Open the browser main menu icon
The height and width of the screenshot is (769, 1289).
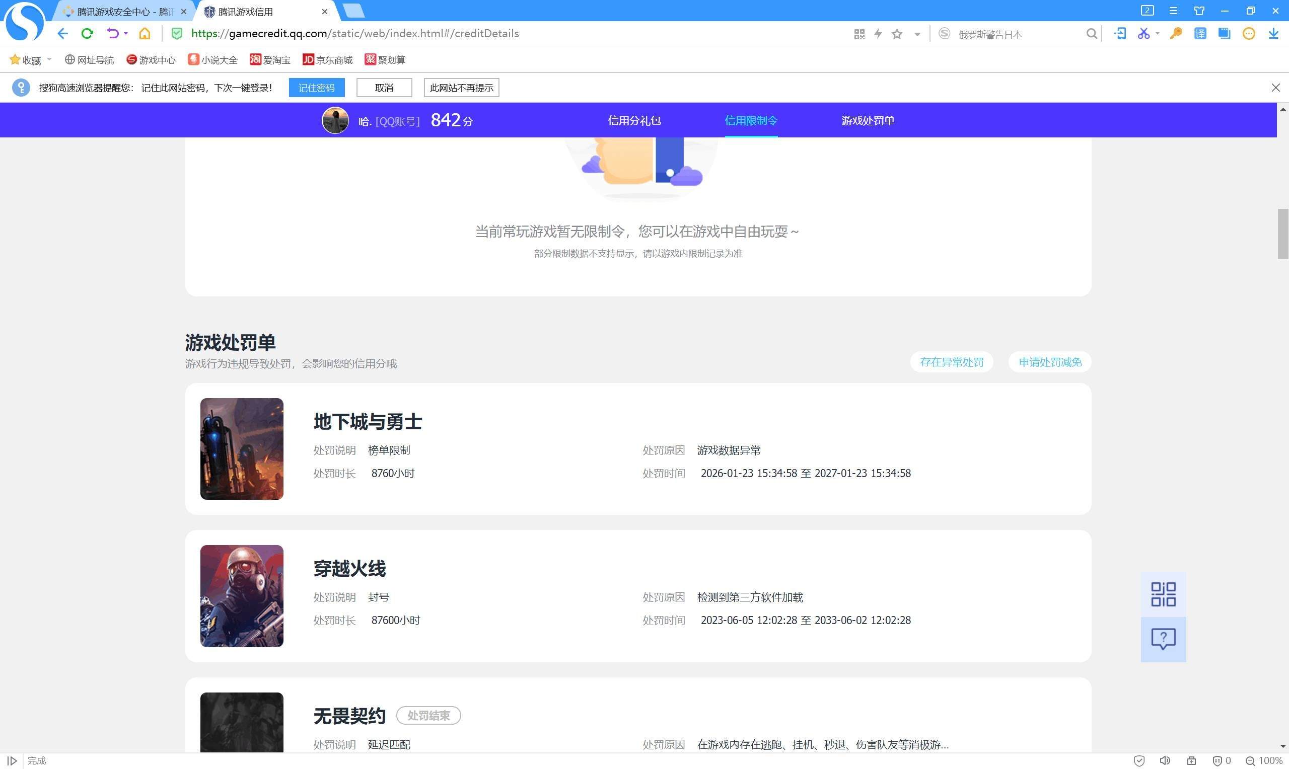[x=1173, y=11]
